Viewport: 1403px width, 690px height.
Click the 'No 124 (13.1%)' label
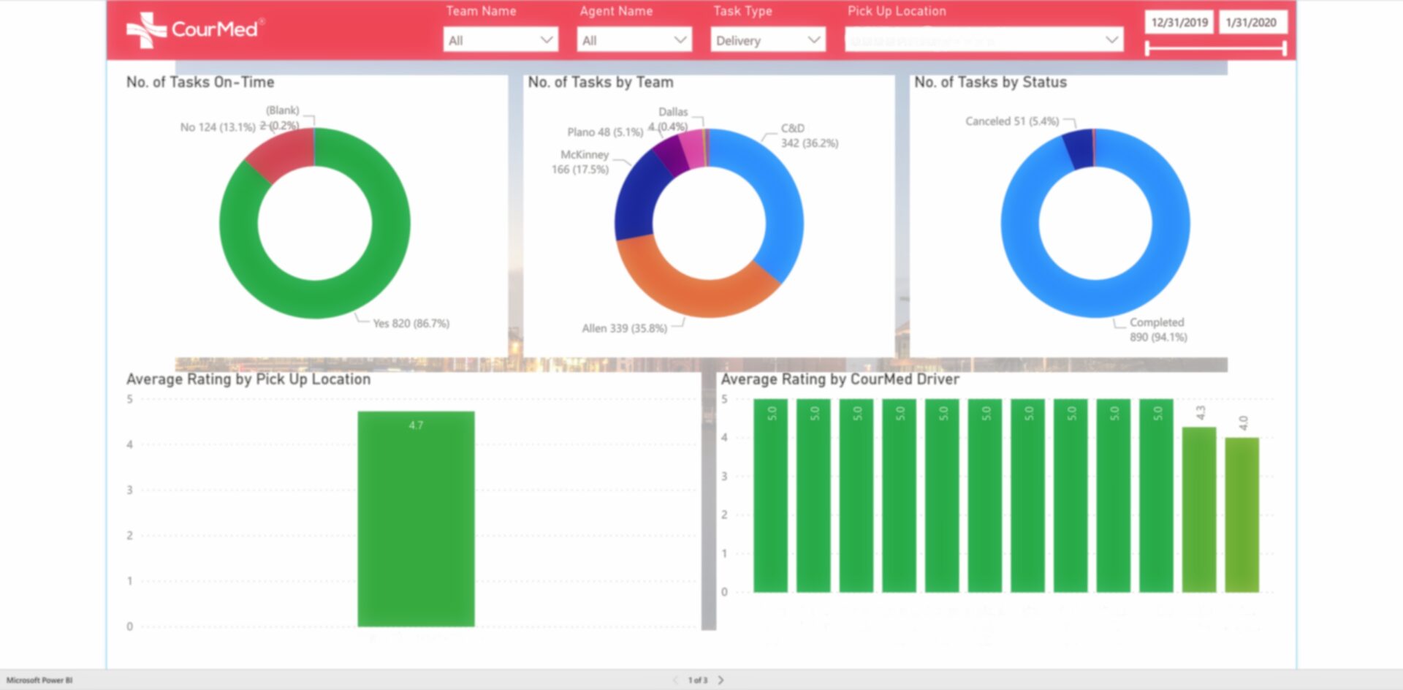pyautogui.click(x=218, y=127)
